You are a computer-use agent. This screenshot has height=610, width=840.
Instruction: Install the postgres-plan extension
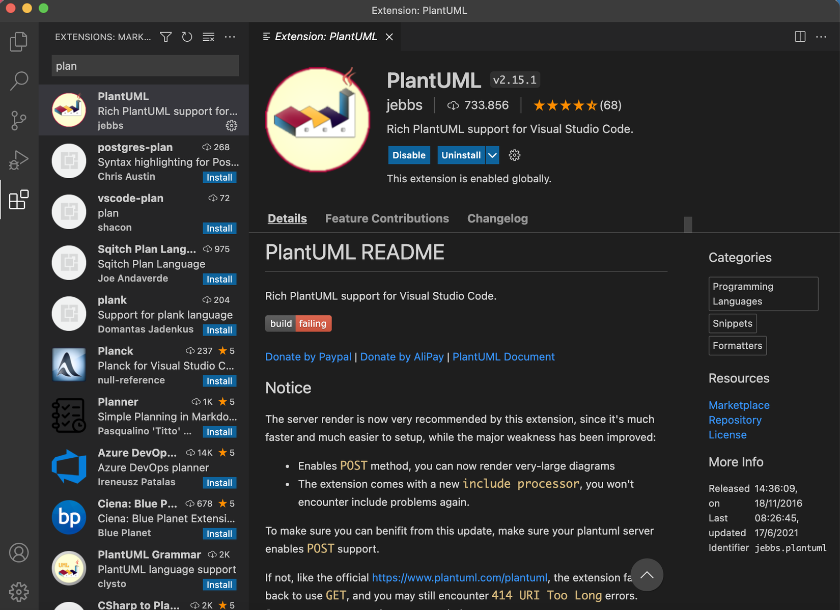tap(219, 177)
